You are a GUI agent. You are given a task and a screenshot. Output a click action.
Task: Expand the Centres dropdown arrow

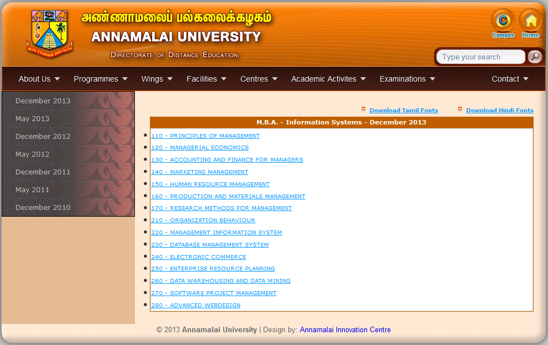tap(275, 79)
